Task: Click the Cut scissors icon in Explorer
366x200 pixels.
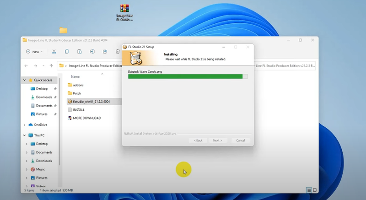Action: coord(54,52)
